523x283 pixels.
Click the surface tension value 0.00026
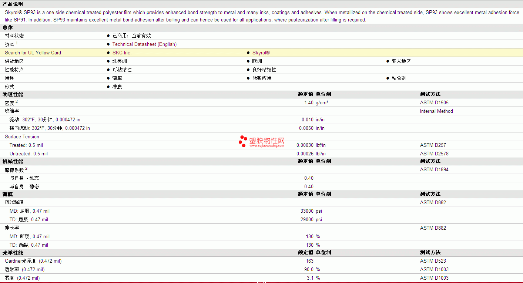(305, 154)
